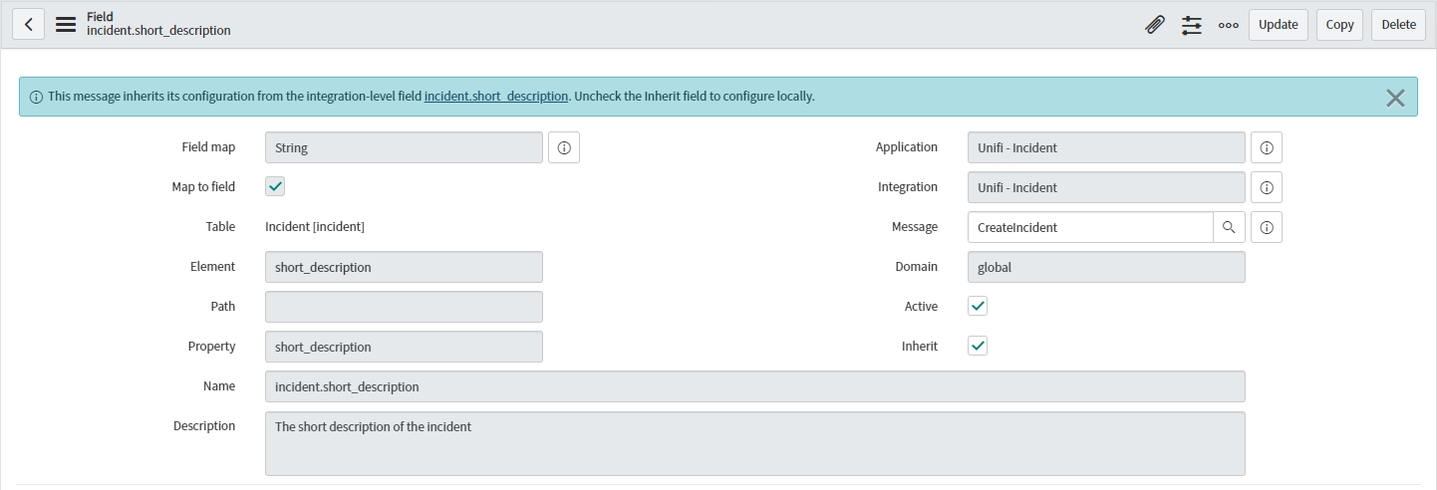Click the Description text area

754,443
